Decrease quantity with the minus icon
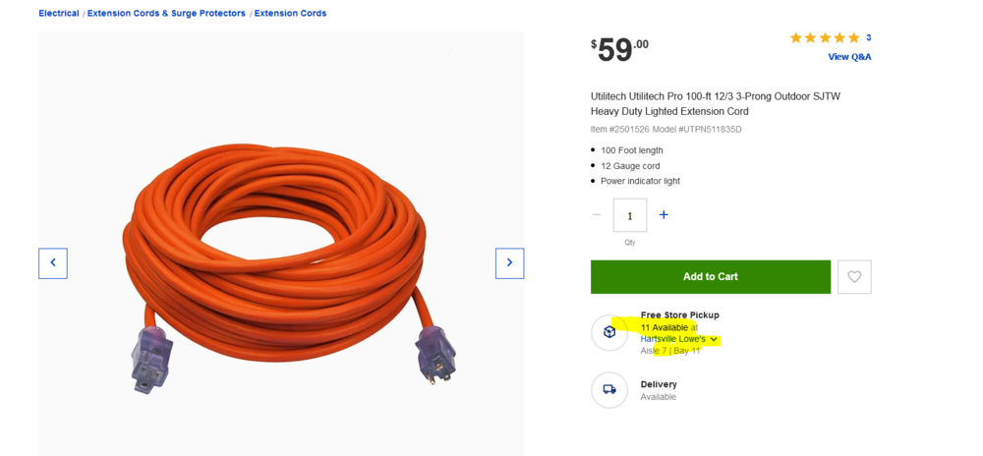Viewport: 983px width, 456px height. pyautogui.click(x=597, y=215)
